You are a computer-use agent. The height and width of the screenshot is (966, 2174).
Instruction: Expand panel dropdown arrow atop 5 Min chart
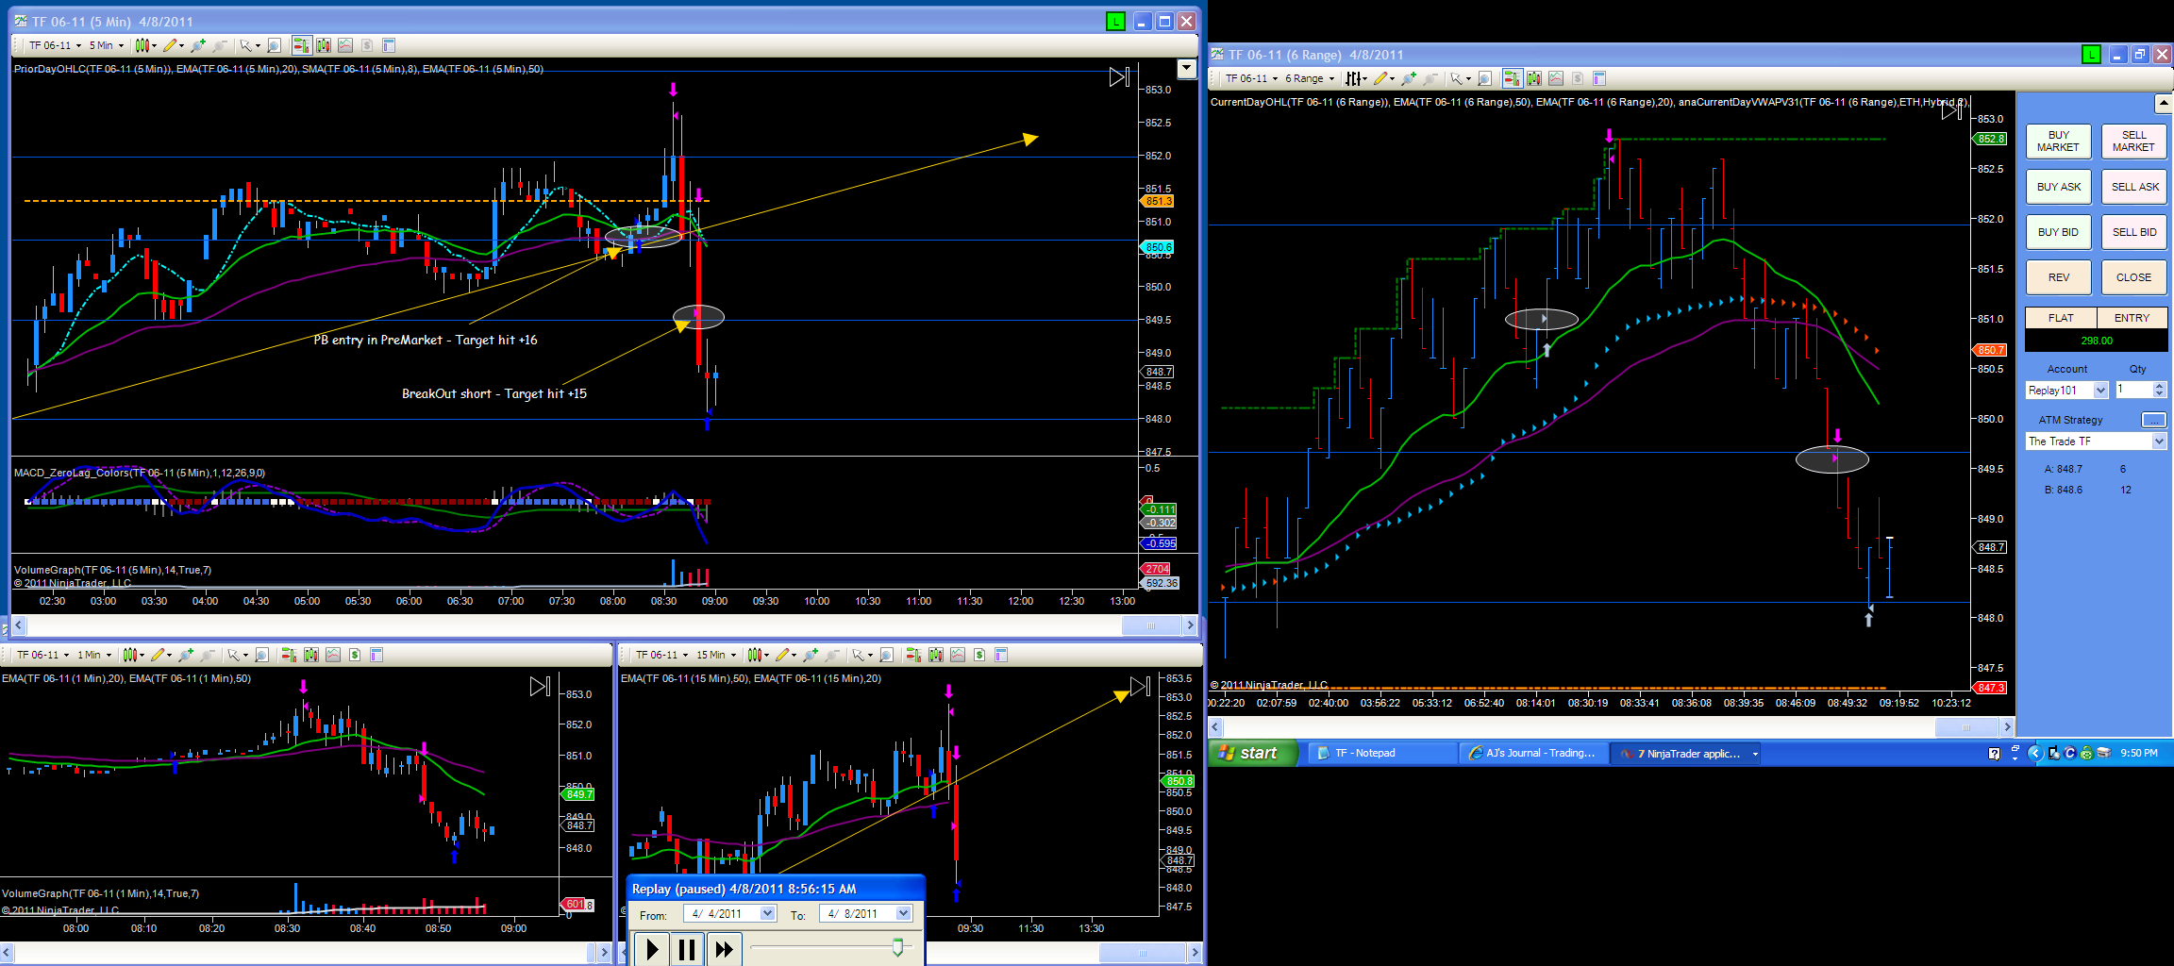point(1187,69)
